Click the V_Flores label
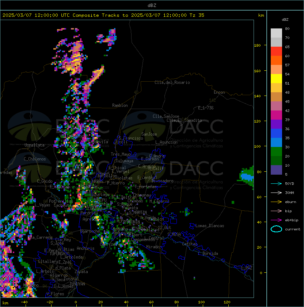The height and width of the screenshot is (307, 304). [55, 294]
